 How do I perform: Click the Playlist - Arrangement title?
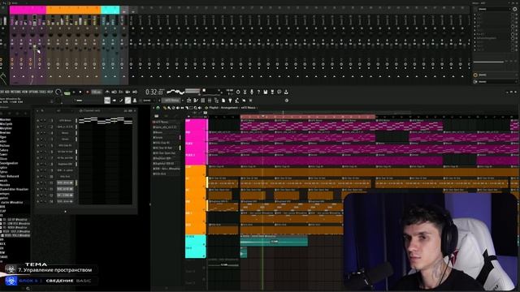(223, 108)
